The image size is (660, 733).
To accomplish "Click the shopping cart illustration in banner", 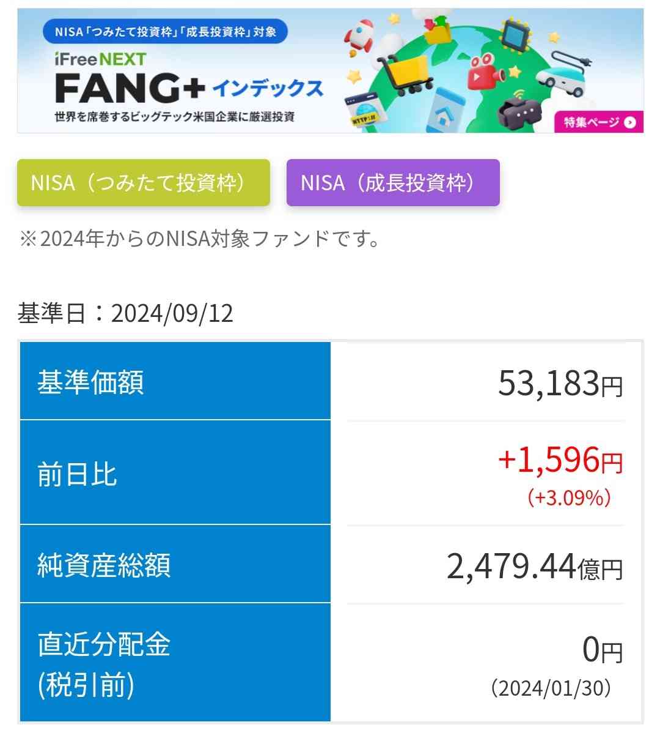I will 405,73.
